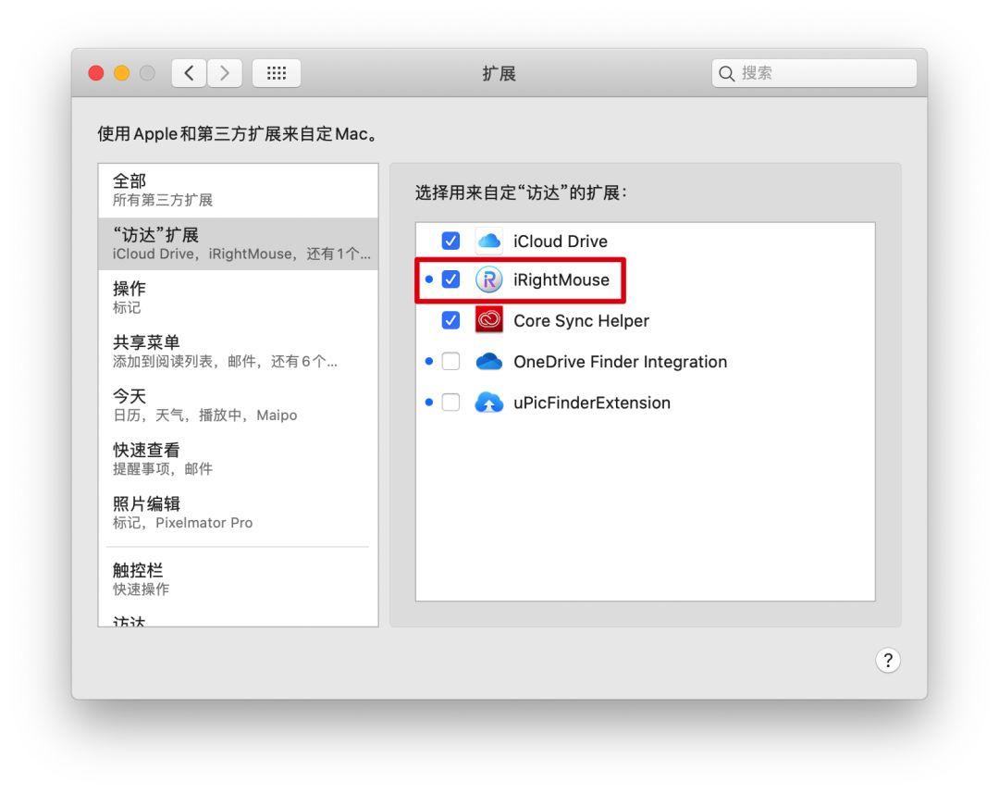Click inside the 搜索 search field

coord(814,72)
